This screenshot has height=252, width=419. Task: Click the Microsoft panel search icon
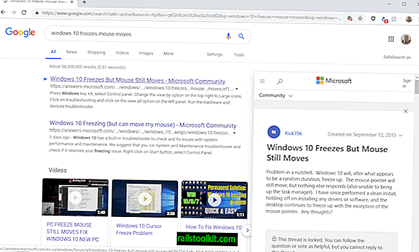click(x=280, y=81)
